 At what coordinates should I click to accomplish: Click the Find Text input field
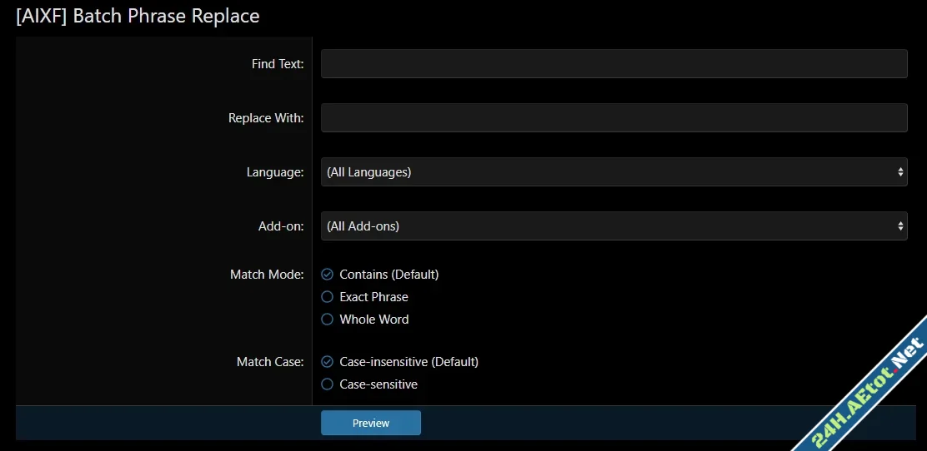614,64
